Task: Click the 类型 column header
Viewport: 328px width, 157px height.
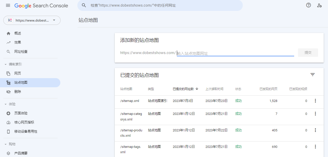Action: click(151, 89)
